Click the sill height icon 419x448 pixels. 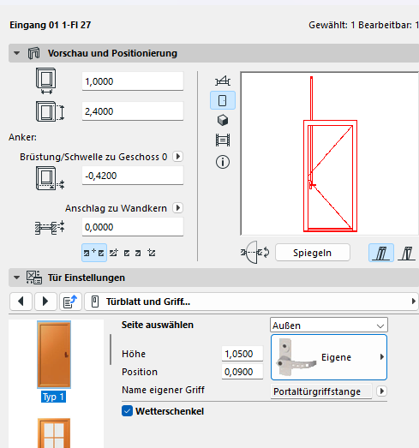click(x=50, y=178)
